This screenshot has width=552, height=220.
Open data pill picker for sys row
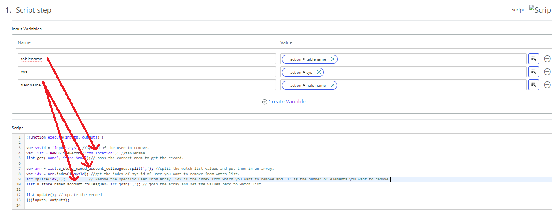tap(534, 72)
